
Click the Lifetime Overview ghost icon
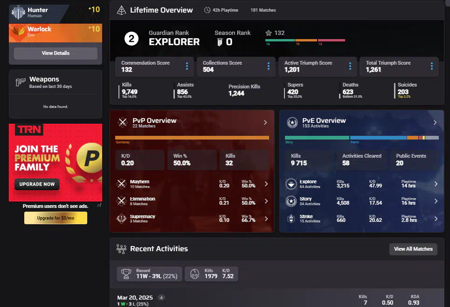pyautogui.click(x=121, y=10)
